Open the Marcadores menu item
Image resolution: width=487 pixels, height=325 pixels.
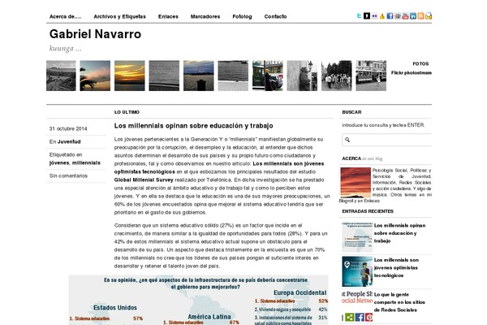pos(205,16)
